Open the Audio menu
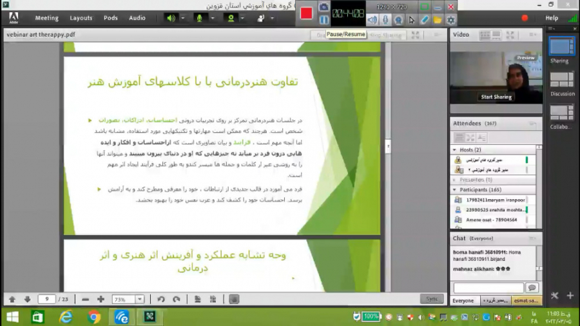 (137, 18)
